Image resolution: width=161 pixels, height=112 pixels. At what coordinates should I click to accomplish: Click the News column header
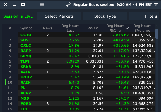48,28
